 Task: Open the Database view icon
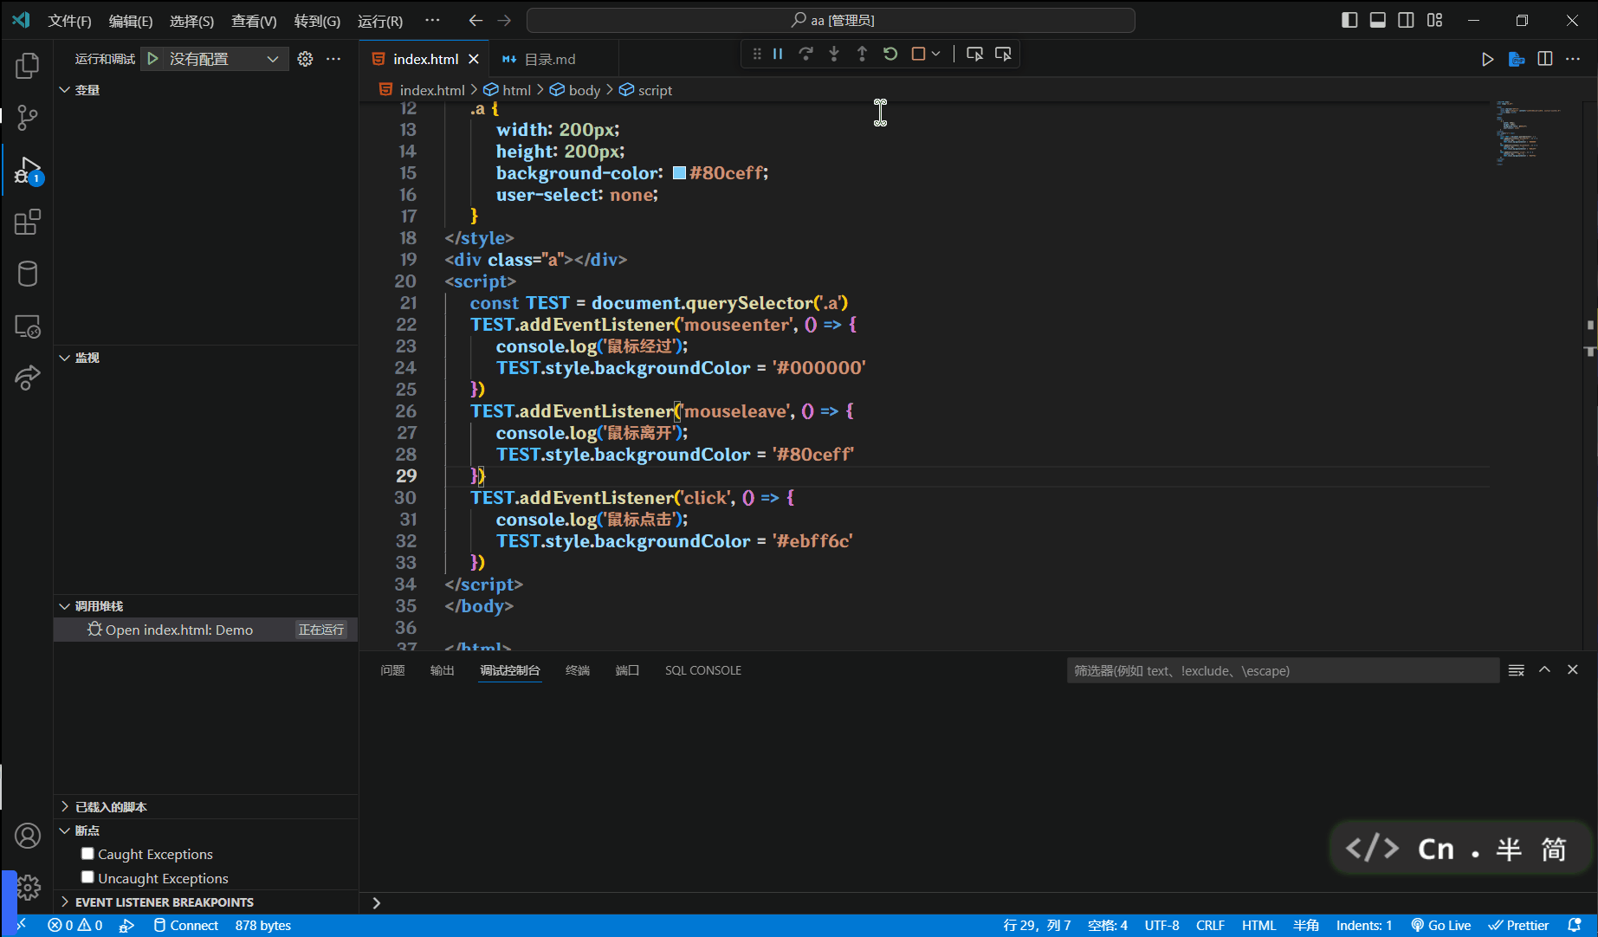pos(28,275)
